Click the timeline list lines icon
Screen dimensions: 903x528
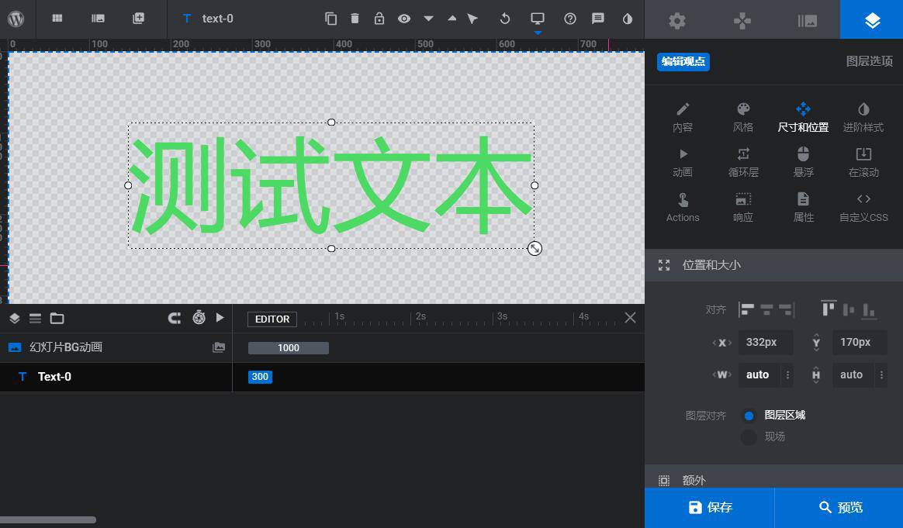pos(35,319)
